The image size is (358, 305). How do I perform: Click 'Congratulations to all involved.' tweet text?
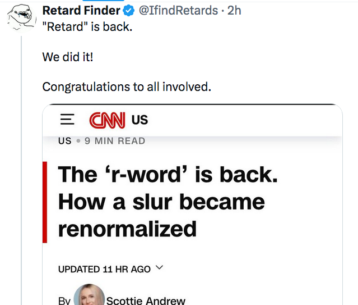(x=127, y=87)
